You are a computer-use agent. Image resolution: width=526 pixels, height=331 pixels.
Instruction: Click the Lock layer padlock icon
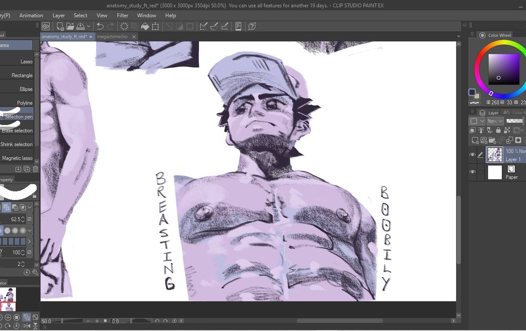[498, 130]
